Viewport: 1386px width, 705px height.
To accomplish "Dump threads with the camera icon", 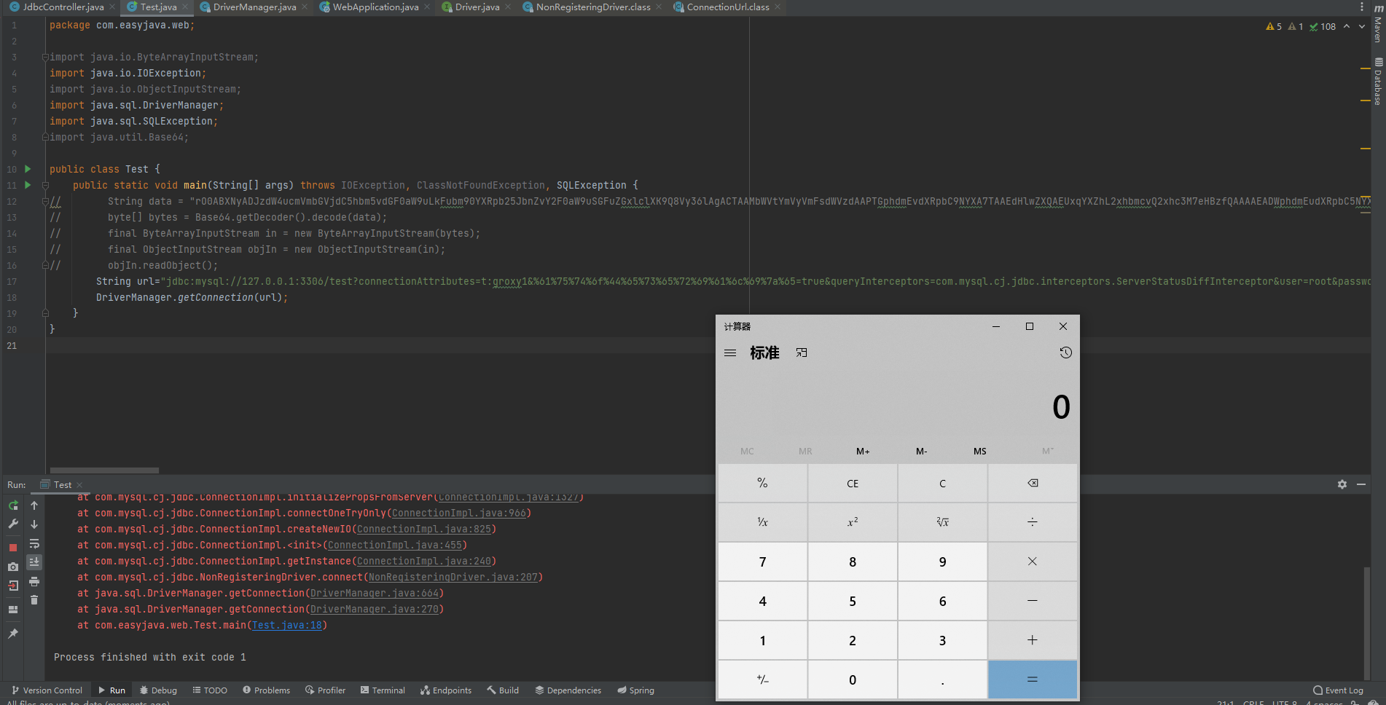I will click(x=13, y=567).
